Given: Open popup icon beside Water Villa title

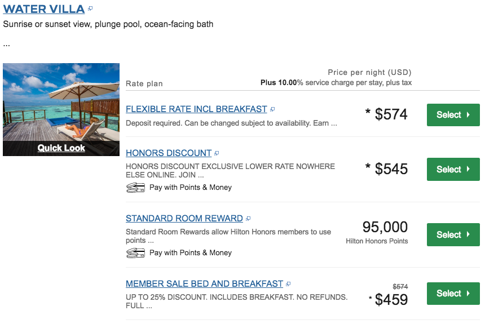Looking at the screenshot, I should tap(90, 9).
